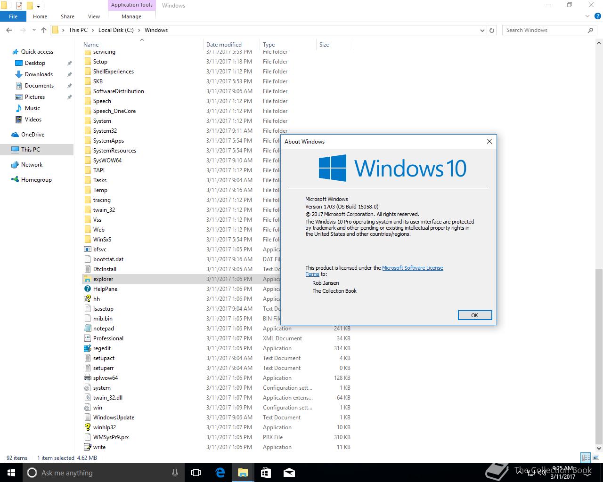Screen dimensions: 603x482
Task: Open address bar history dropdown
Action: pos(482,30)
